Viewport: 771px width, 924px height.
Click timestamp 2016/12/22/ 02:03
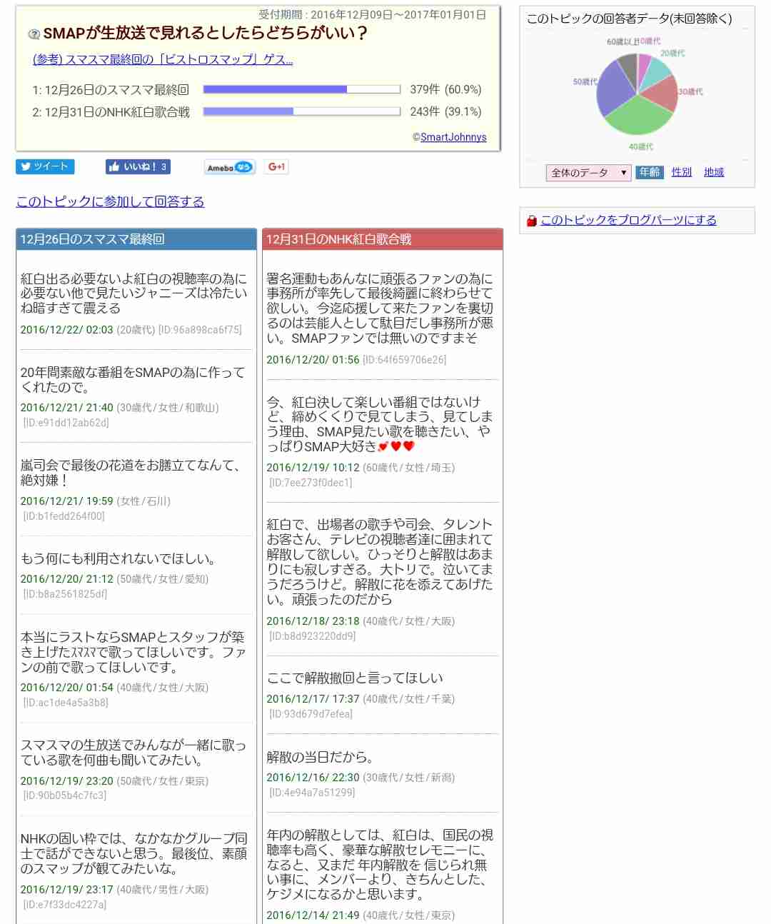[66, 330]
